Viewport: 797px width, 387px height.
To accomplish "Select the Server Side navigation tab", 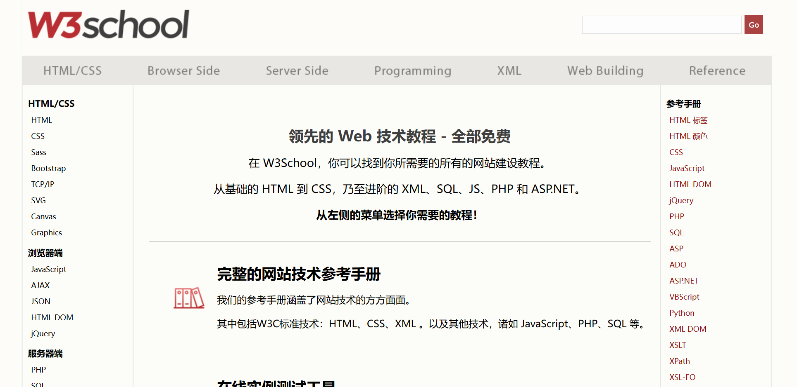I will 297,70.
